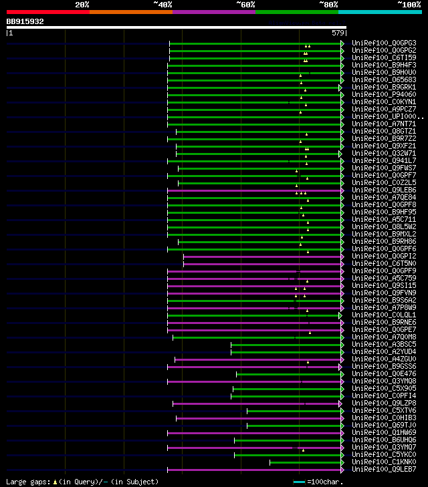Select the UniRef100_B9HF95 label
This screenshot has height=487, width=428.
[x=384, y=212]
